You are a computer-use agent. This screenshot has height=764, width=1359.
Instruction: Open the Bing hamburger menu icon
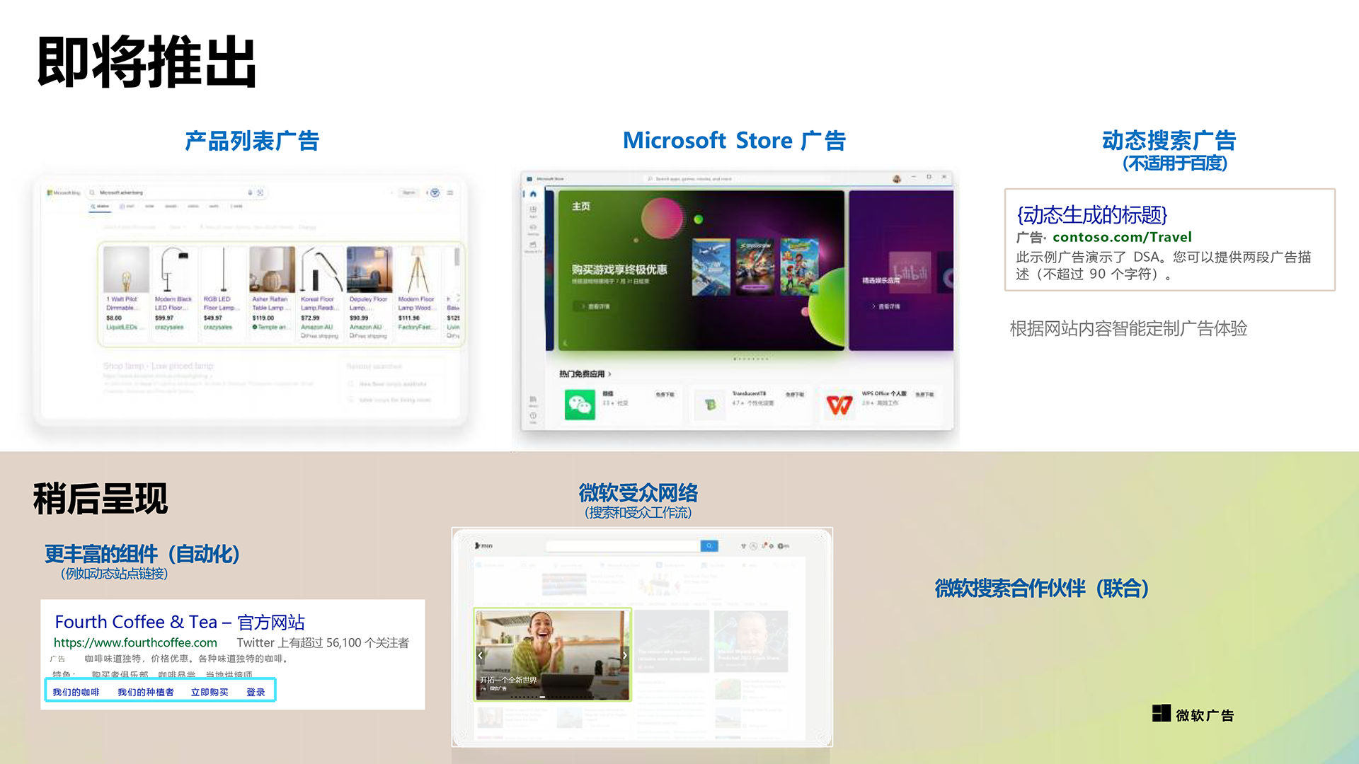(x=450, y=192)
